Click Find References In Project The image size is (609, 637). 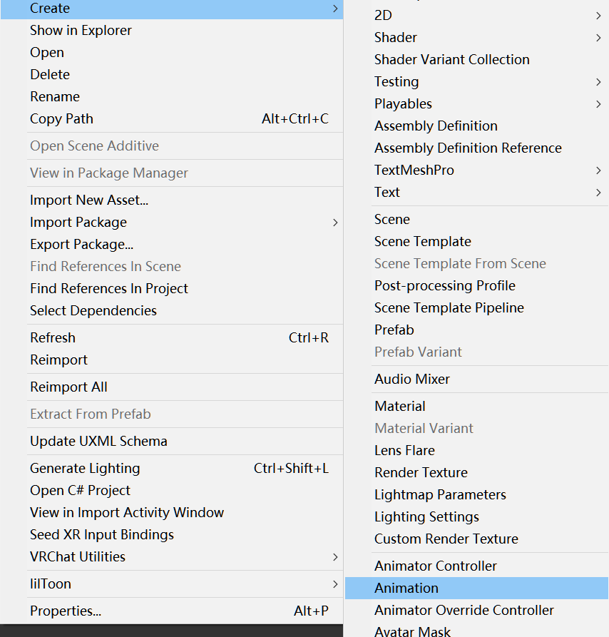(109, 289)
